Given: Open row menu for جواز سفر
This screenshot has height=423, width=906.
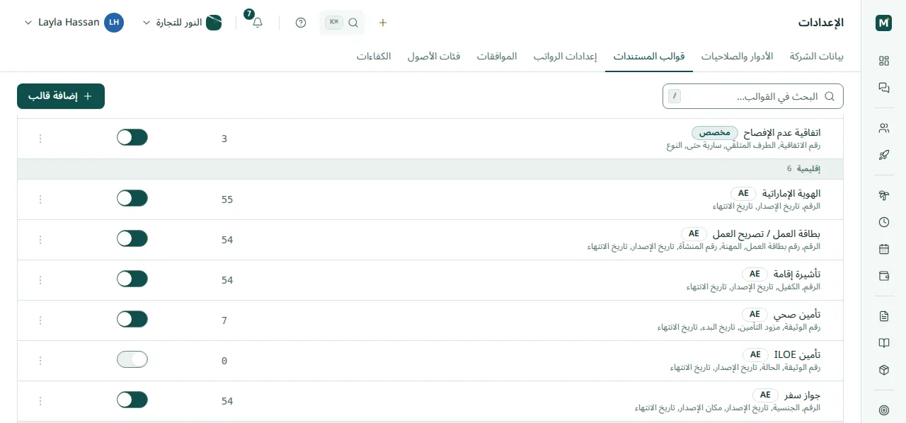Looking at the screenshot, I should [40, 401].
